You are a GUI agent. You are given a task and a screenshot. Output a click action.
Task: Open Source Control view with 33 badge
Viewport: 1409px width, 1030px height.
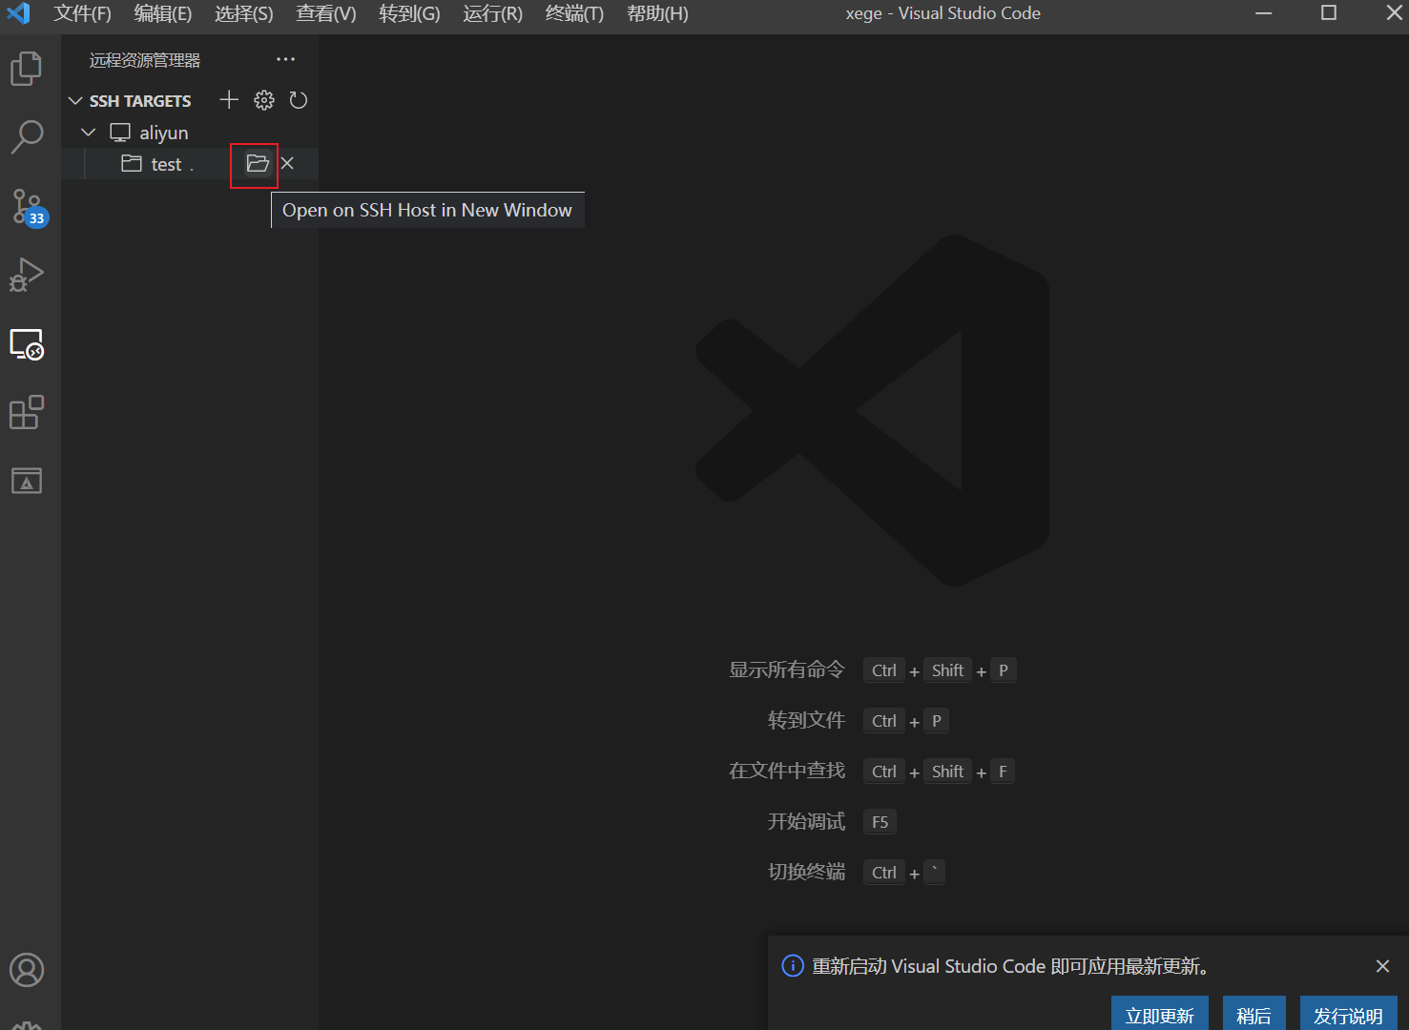click(x=28, y=206)
